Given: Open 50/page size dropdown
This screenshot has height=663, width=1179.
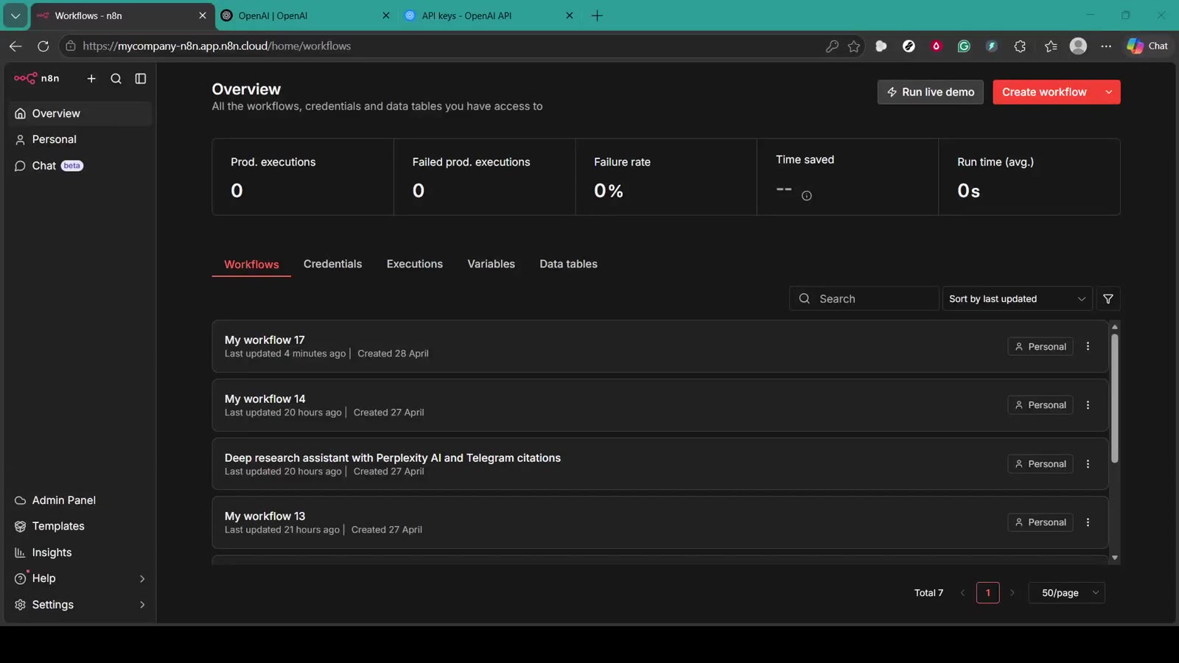Looking at the screenshot, I should click(1066, 593).
